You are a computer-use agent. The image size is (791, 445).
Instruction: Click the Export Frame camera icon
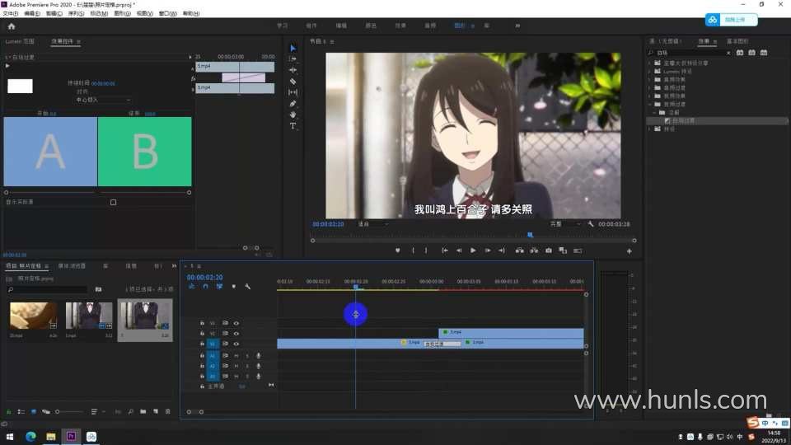coord(548,251)
